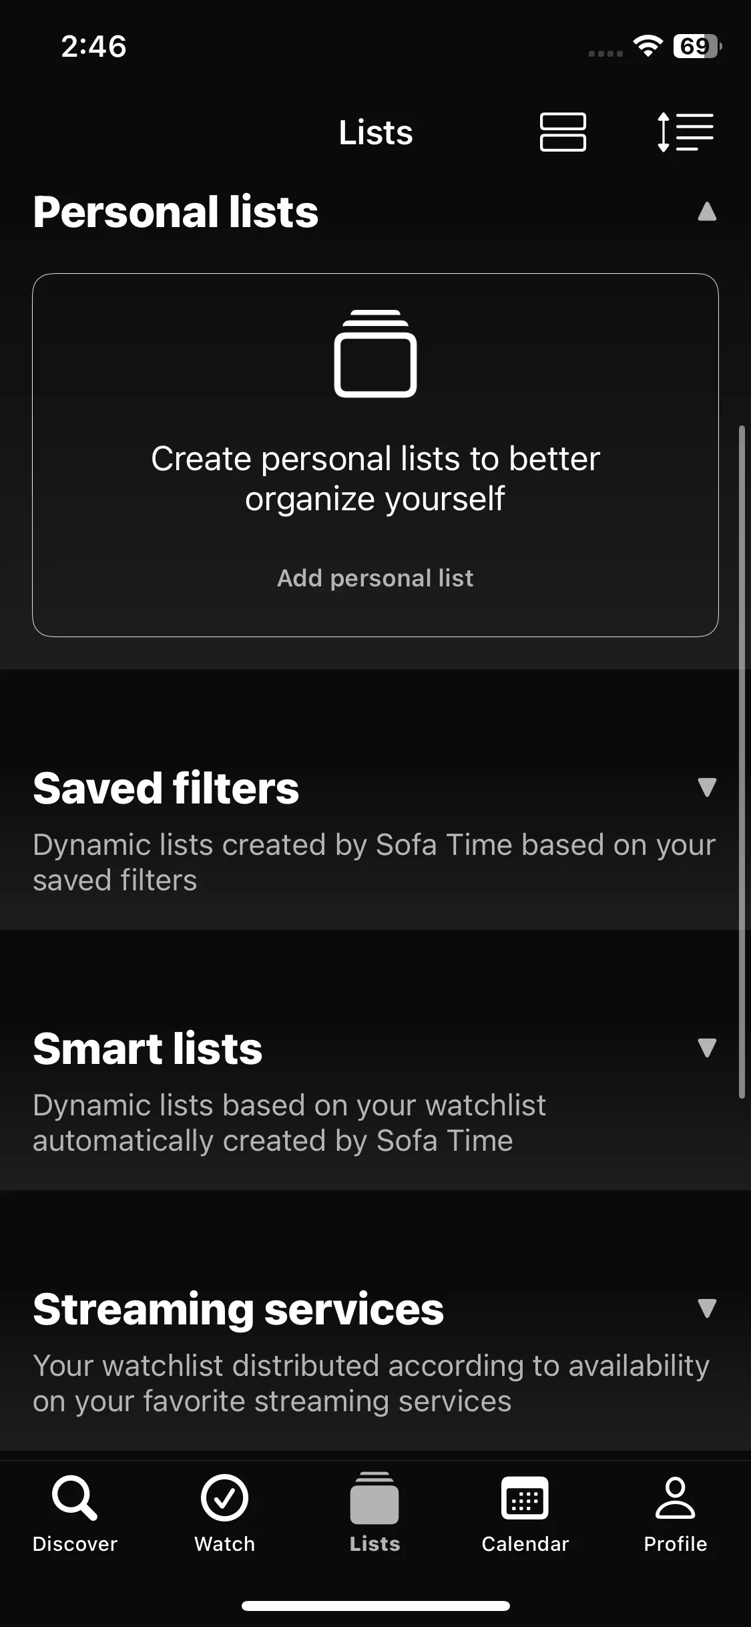Open the sort order icon
Viewport: 751px width, 1627px height.
[685, 132]
